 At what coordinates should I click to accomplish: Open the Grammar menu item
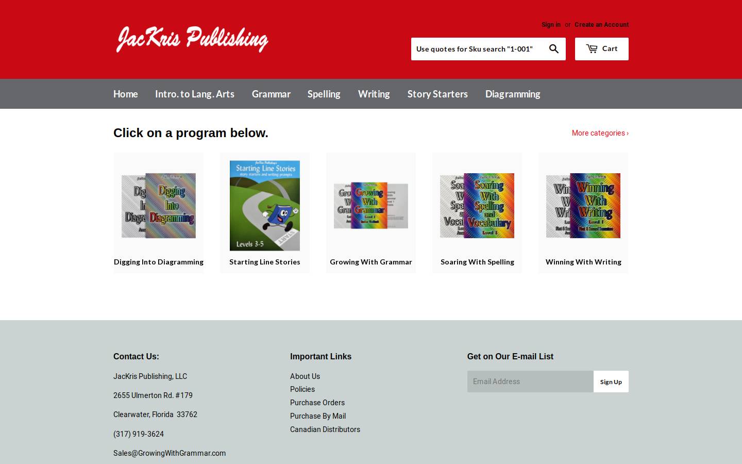271,94
